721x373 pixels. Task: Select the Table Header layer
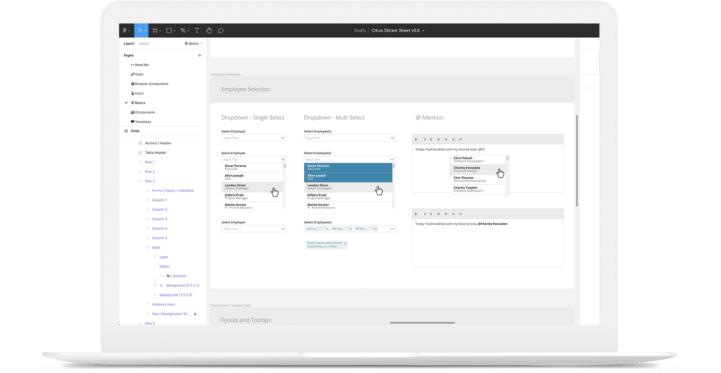(x=156, y=153)
